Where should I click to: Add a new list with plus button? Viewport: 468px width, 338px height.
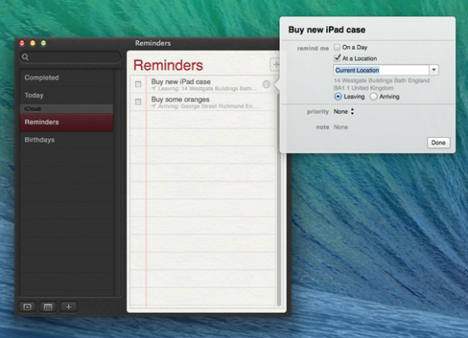coord(69,307)
